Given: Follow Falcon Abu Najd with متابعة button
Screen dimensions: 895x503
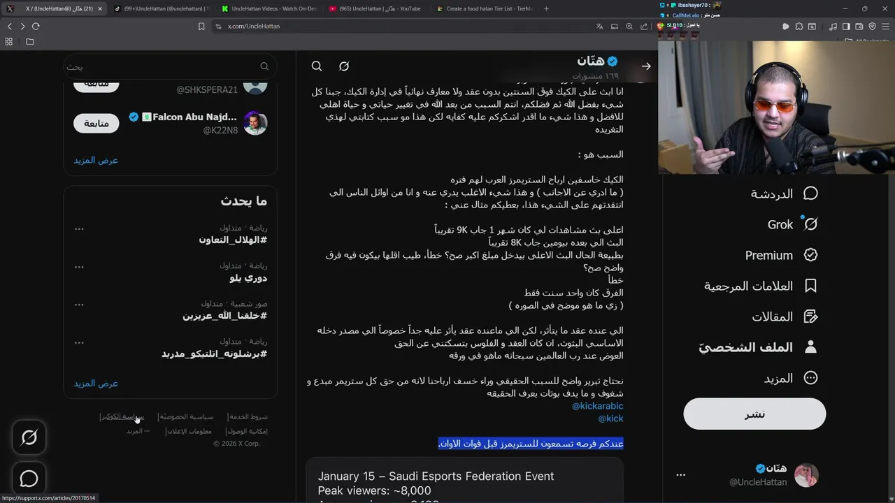Looking at the screenshot, I should [x=96, y=123].
